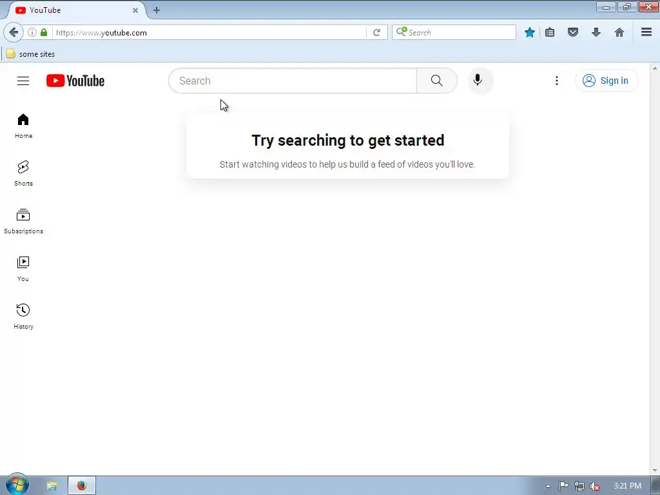
Task: Open a new tab with plus button
Action: click(x=157, y=10)
